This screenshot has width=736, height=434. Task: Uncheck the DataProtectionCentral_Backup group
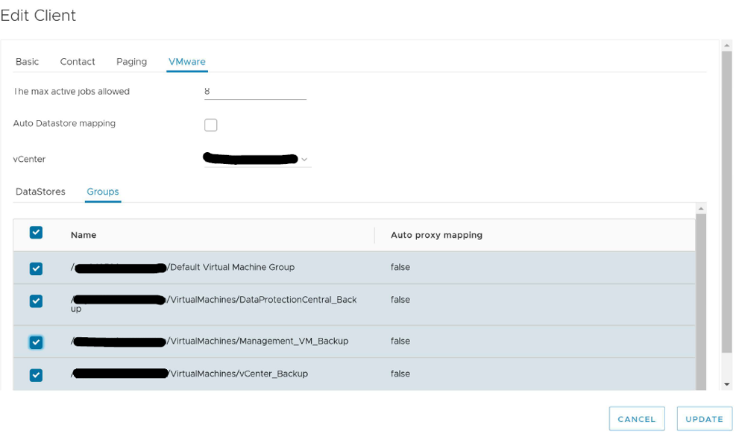tap(36, 301)
